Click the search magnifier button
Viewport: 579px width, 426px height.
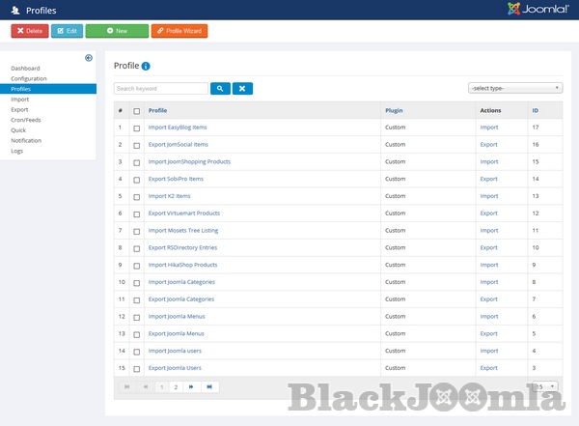[220, 88]
